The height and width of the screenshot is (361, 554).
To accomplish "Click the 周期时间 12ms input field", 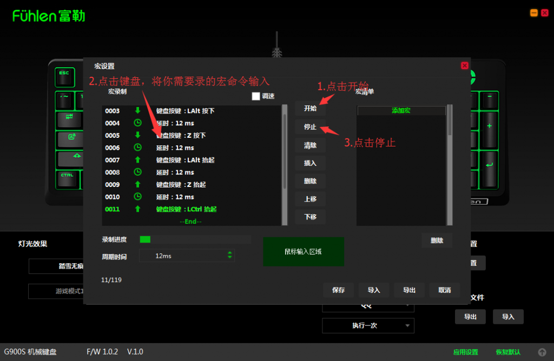I will click(x=187, y=256).
